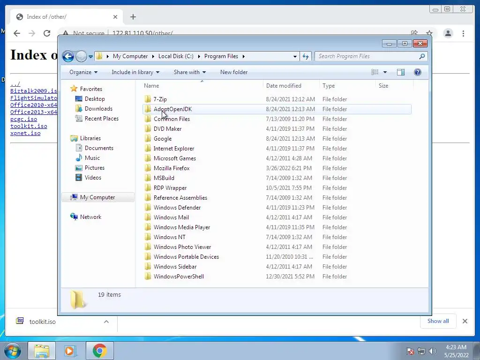480x360 pixels.
Task: Select the Windows Mail folder
Action: point(277,217)
